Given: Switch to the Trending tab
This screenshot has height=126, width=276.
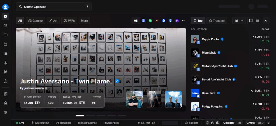Looking at the screenshot, I should point(217,20).
